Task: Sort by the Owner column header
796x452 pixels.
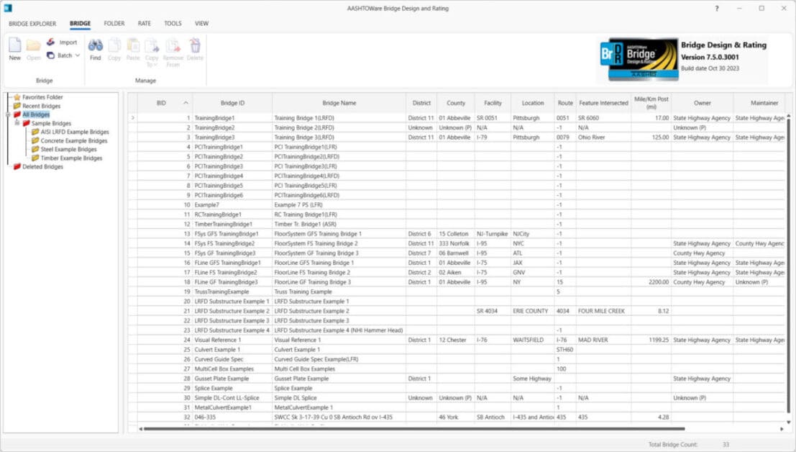Action: click(x=703, y=103)
